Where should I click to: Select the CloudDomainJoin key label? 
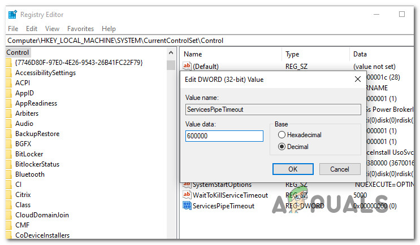tap(42, 215)
